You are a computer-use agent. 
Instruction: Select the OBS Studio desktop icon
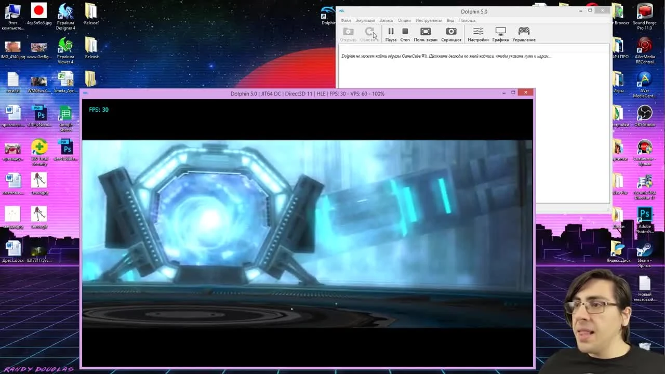click(645, 116)
